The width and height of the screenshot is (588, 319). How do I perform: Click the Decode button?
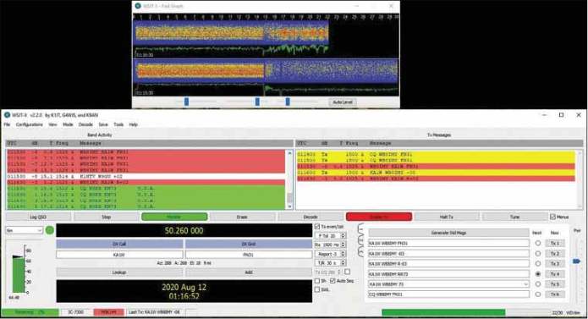pyautogui.click(x=310, y=217)
